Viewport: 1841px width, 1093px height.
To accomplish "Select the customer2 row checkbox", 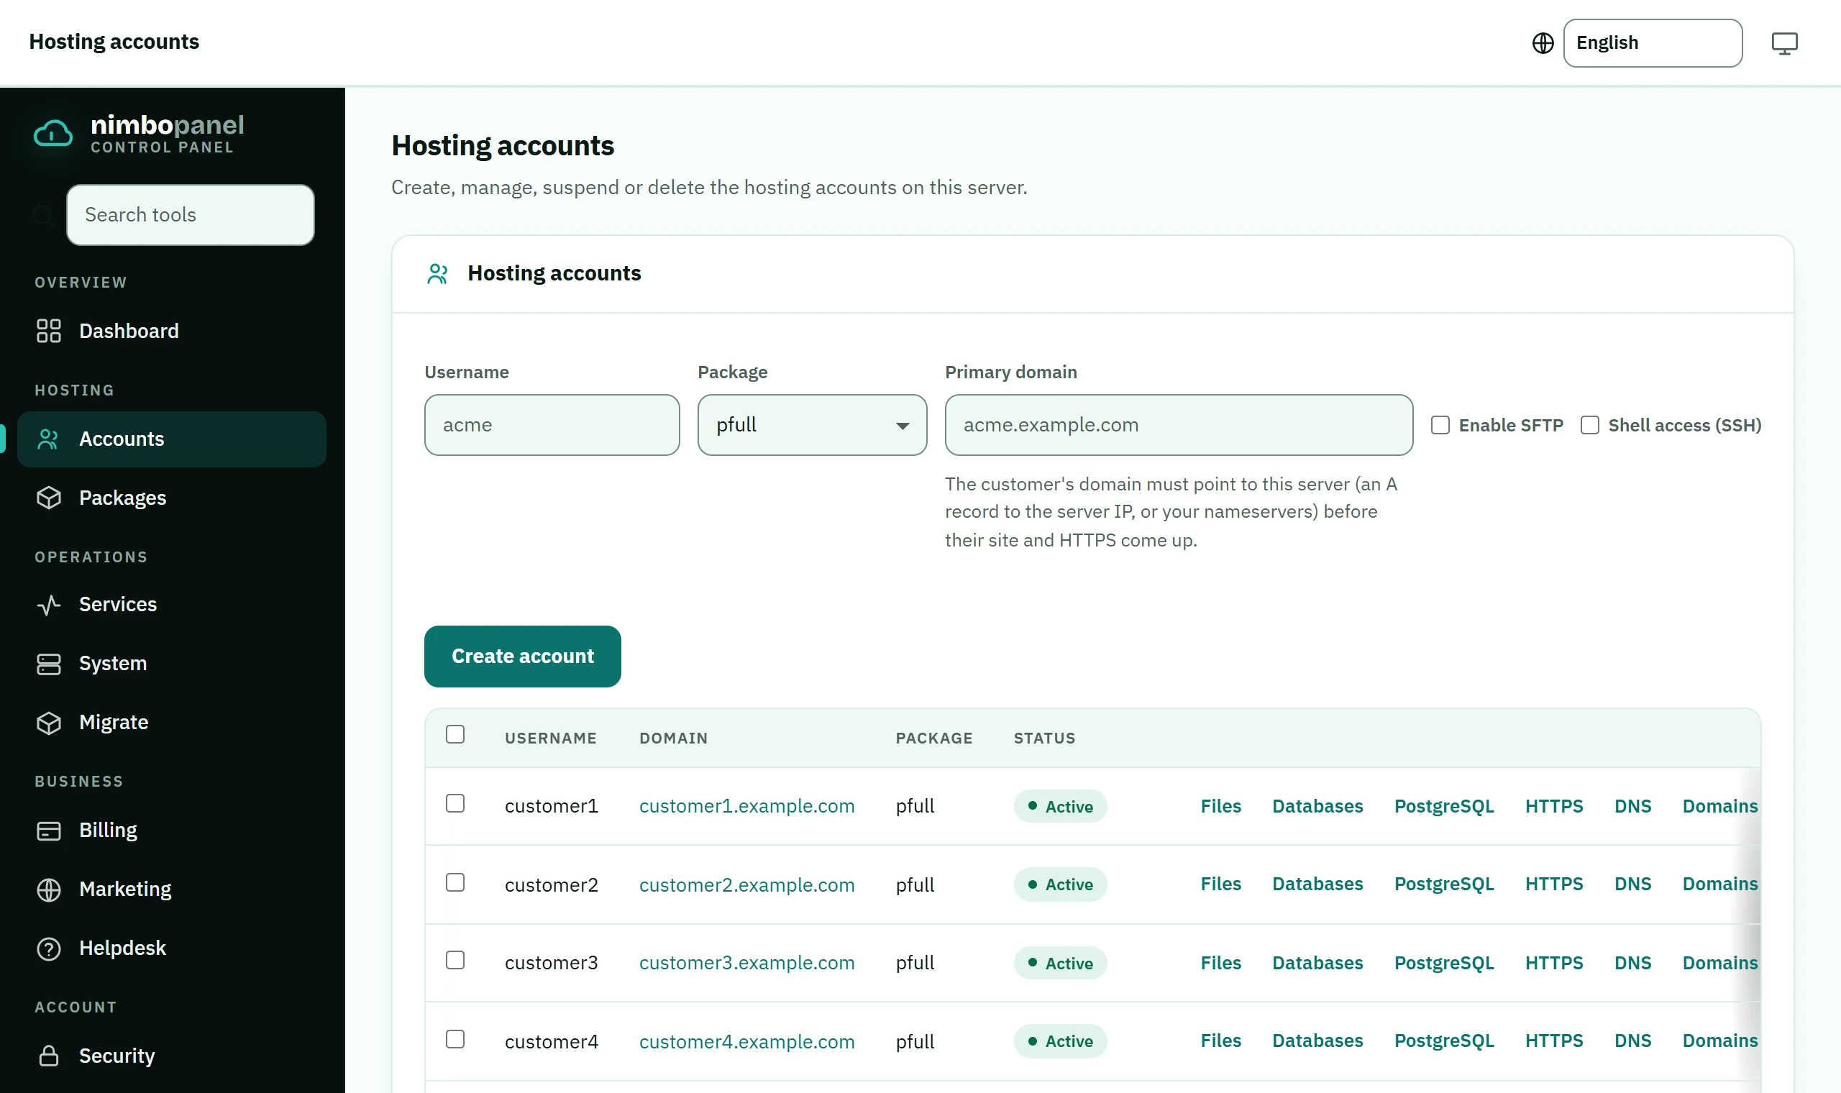I will tap(455, 882).
